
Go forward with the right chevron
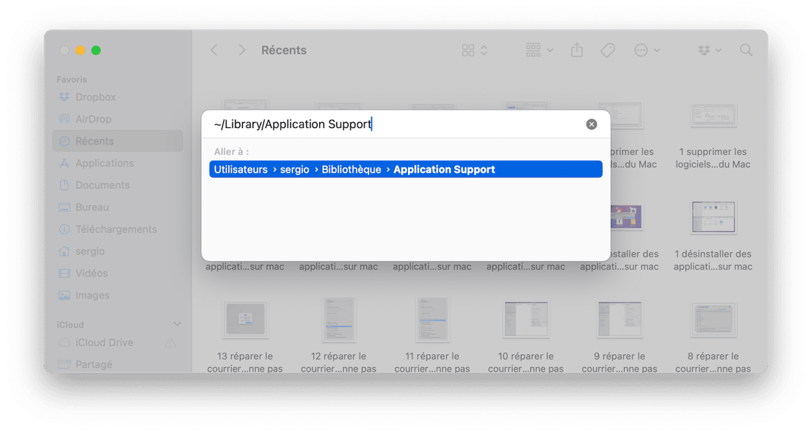[242, 50]
